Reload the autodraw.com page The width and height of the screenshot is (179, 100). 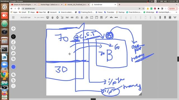pos(19,9)
